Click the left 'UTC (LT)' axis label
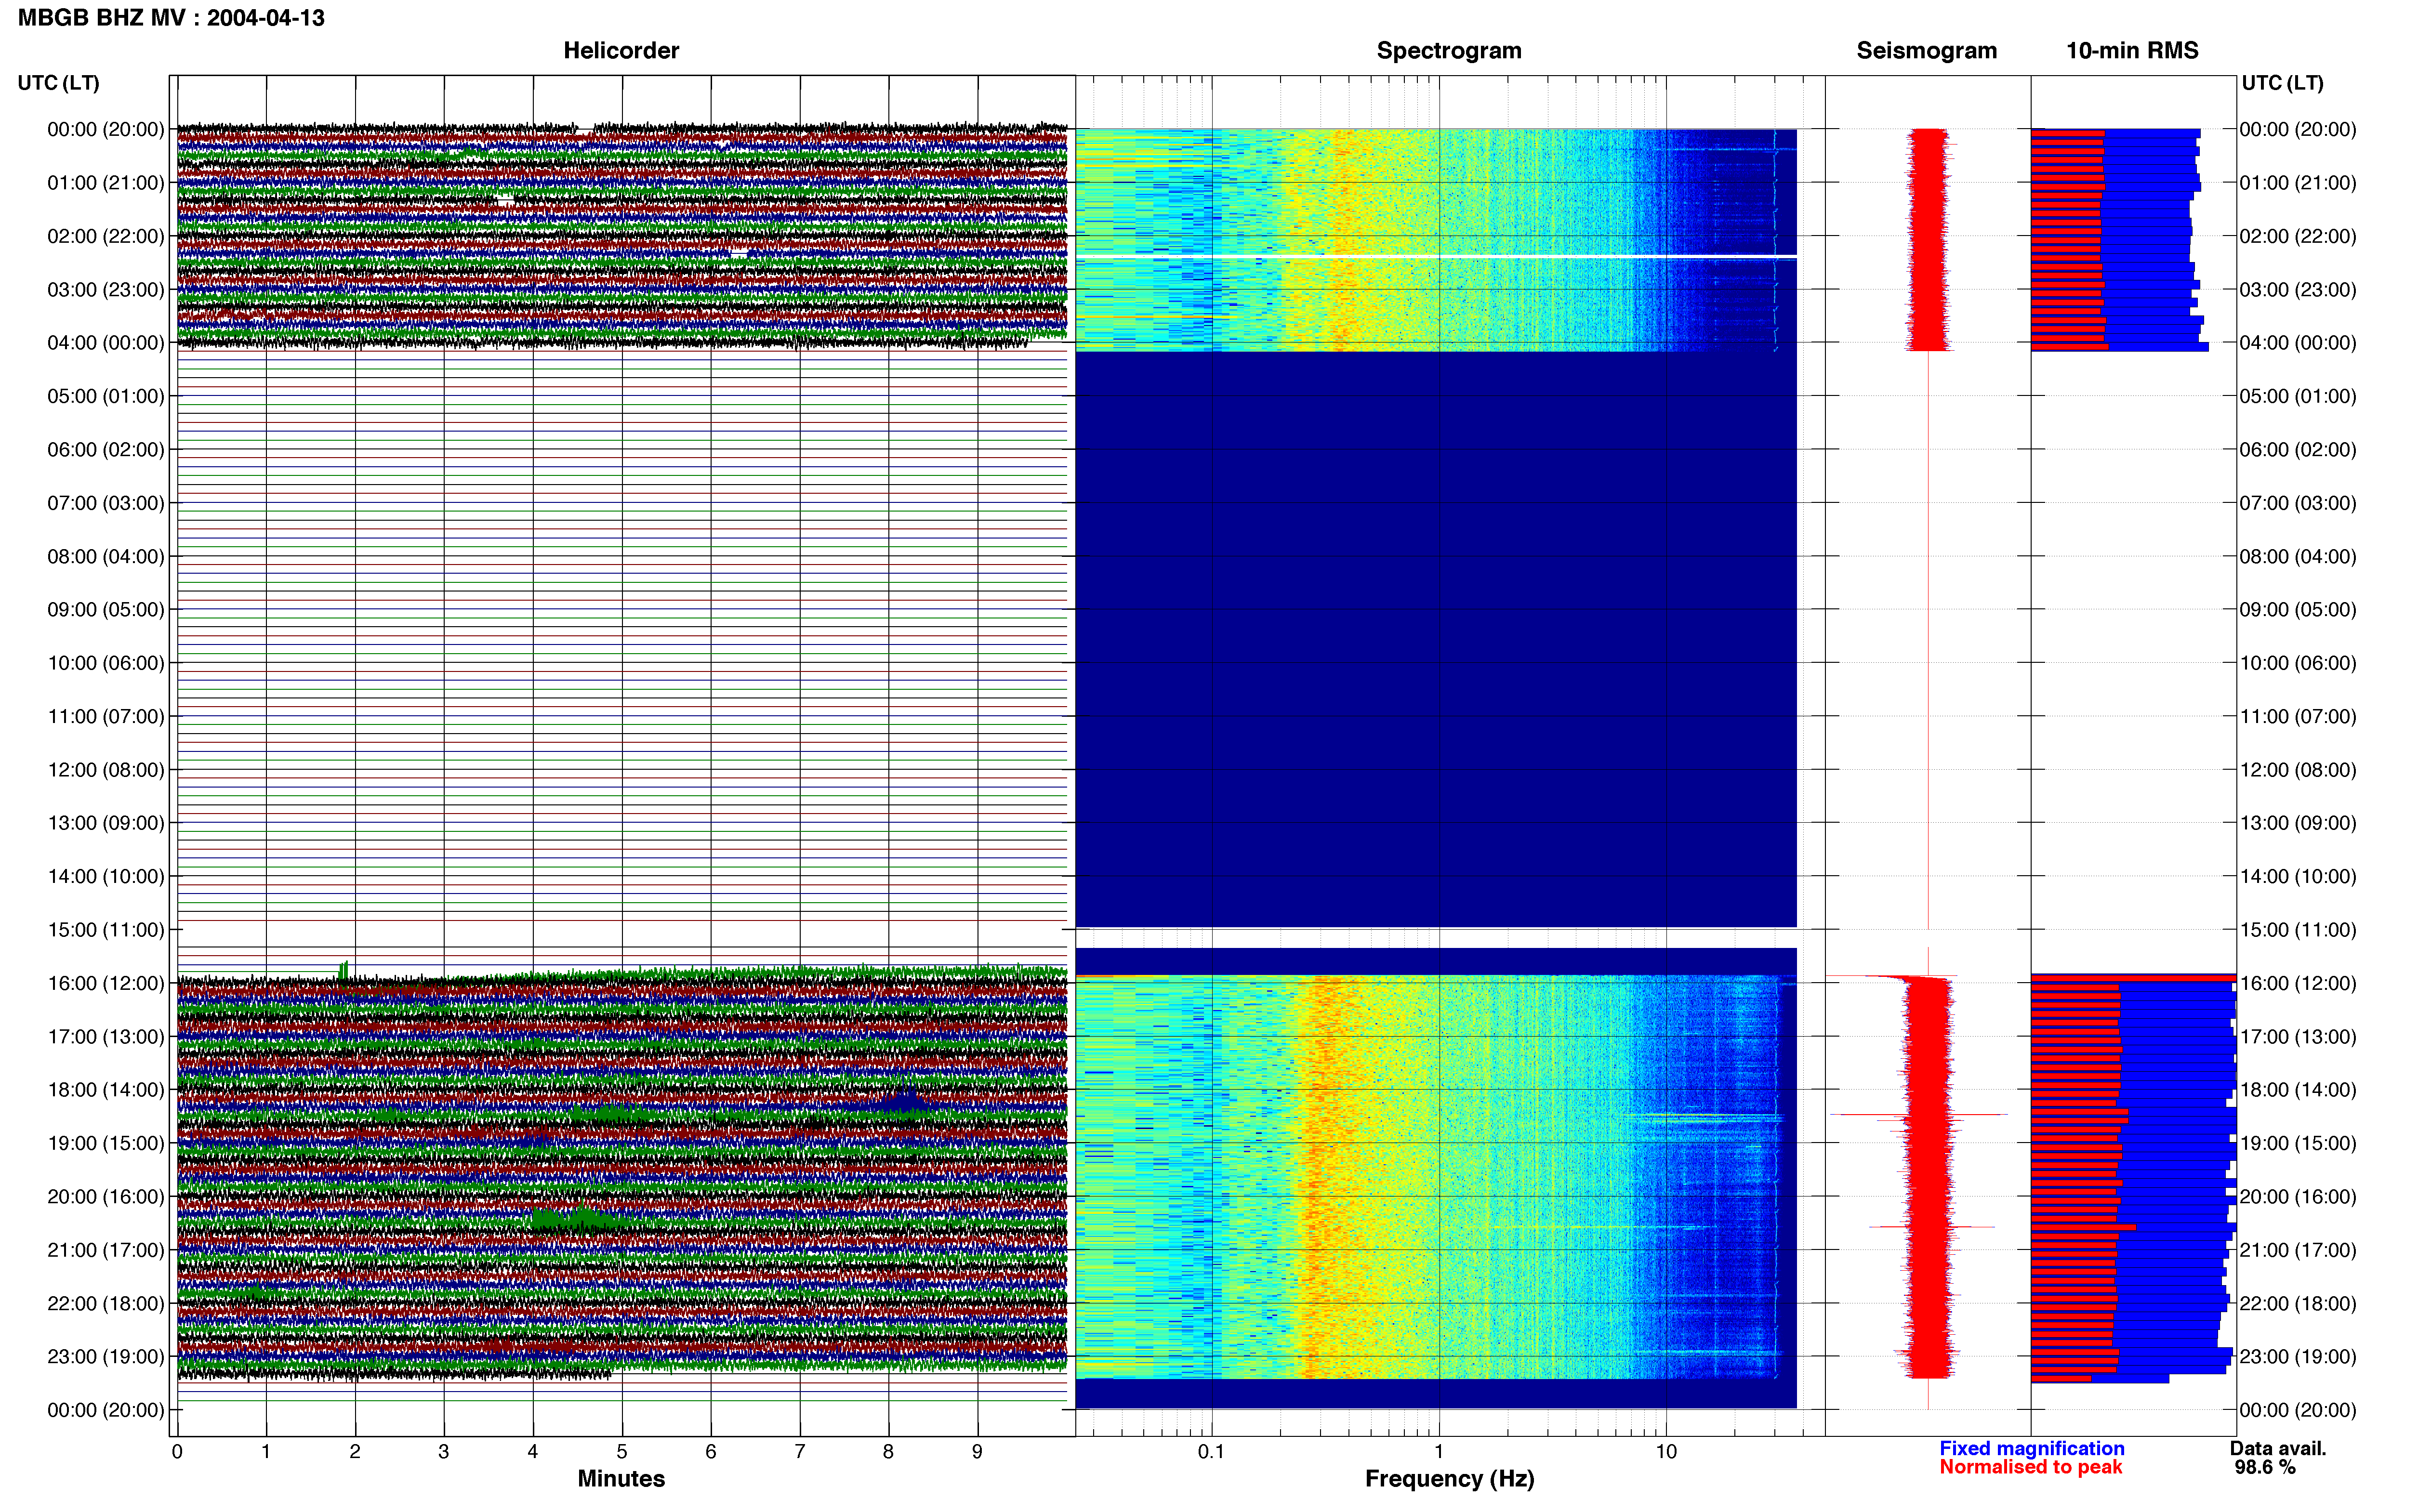The height and width of the screenshot is (1512, 2418). (59, 83)
